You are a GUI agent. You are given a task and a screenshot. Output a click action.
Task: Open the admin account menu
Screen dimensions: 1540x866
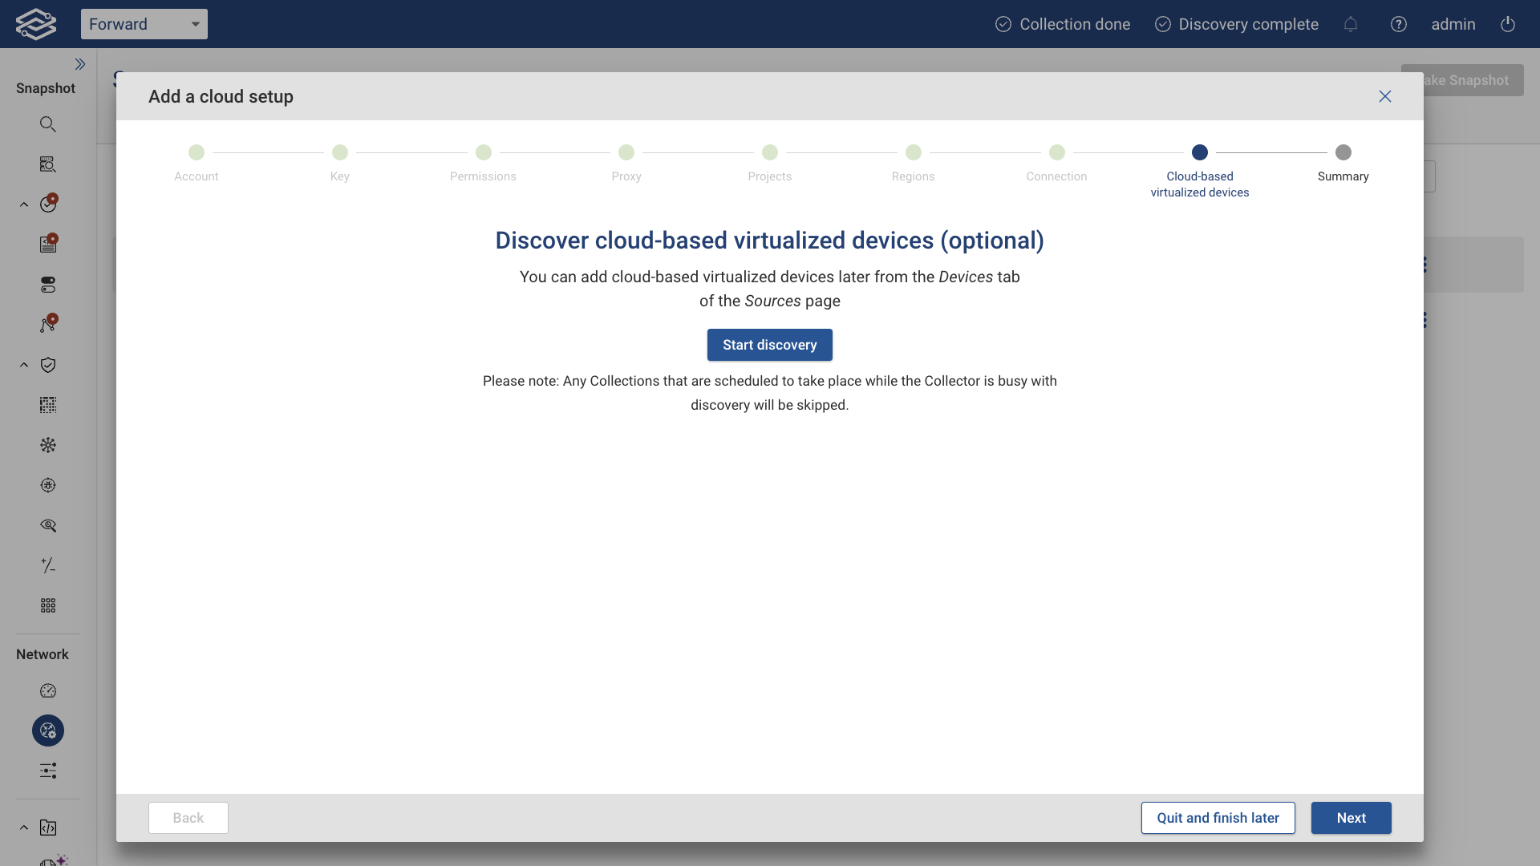click(1453, 24)
